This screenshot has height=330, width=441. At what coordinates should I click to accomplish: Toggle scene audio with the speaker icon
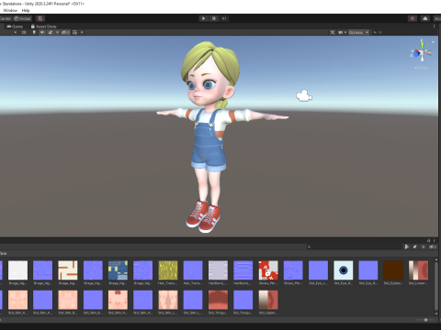pyautogui.click(x=42, y=32)
